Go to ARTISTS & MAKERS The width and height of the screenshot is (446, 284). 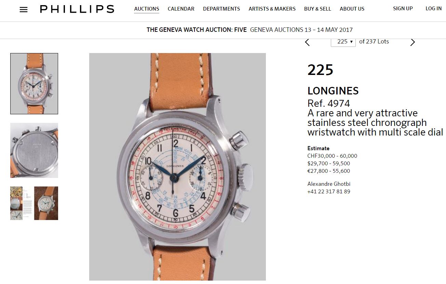(x=272, y=9)
